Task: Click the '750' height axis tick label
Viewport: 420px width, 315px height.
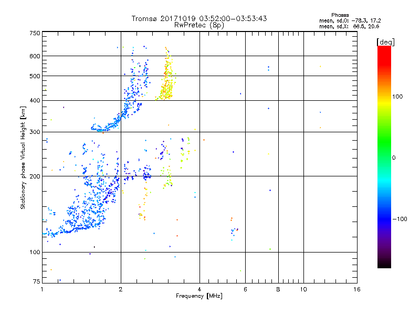Action: coord(35,33)
